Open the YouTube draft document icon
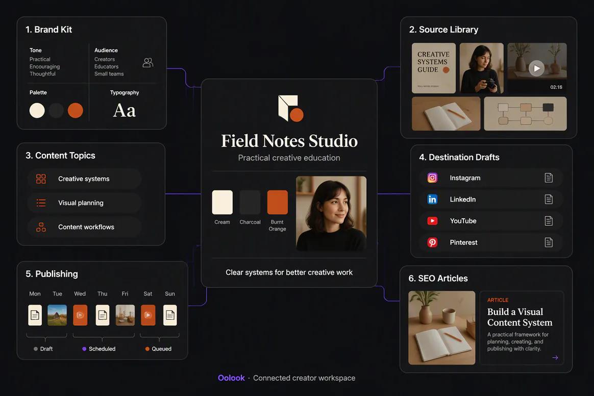 pyautogui.click(x=549, y=221)
